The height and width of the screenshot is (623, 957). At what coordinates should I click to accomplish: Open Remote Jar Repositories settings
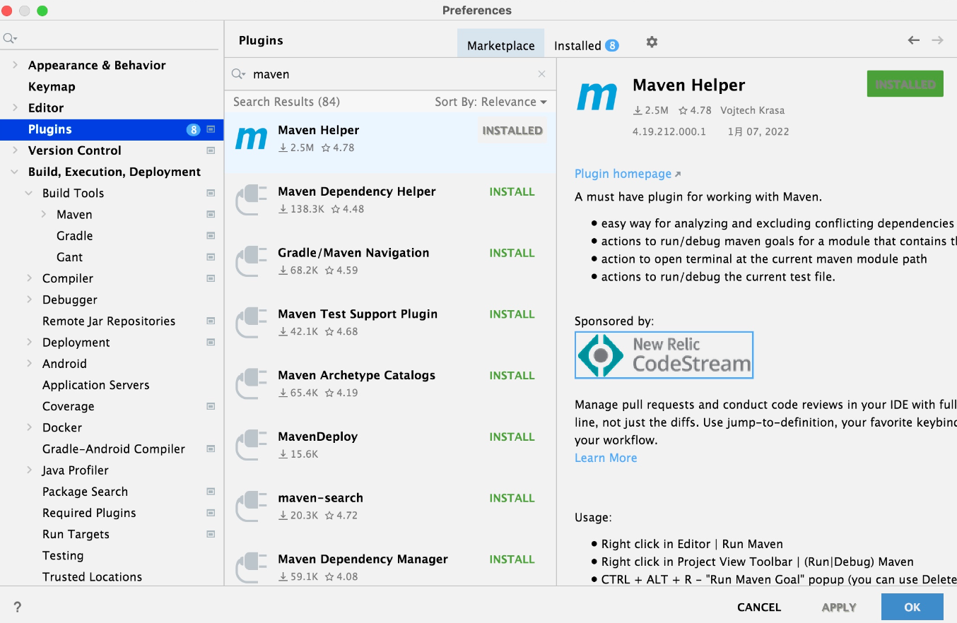pyautogui.click(x=109, y=321)
